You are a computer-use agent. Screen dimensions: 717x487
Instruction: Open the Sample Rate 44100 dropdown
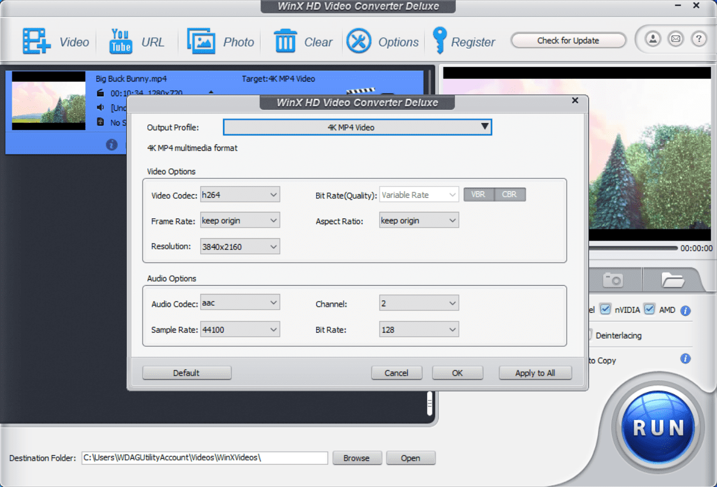pyautogui.click(x=240, y=329)
